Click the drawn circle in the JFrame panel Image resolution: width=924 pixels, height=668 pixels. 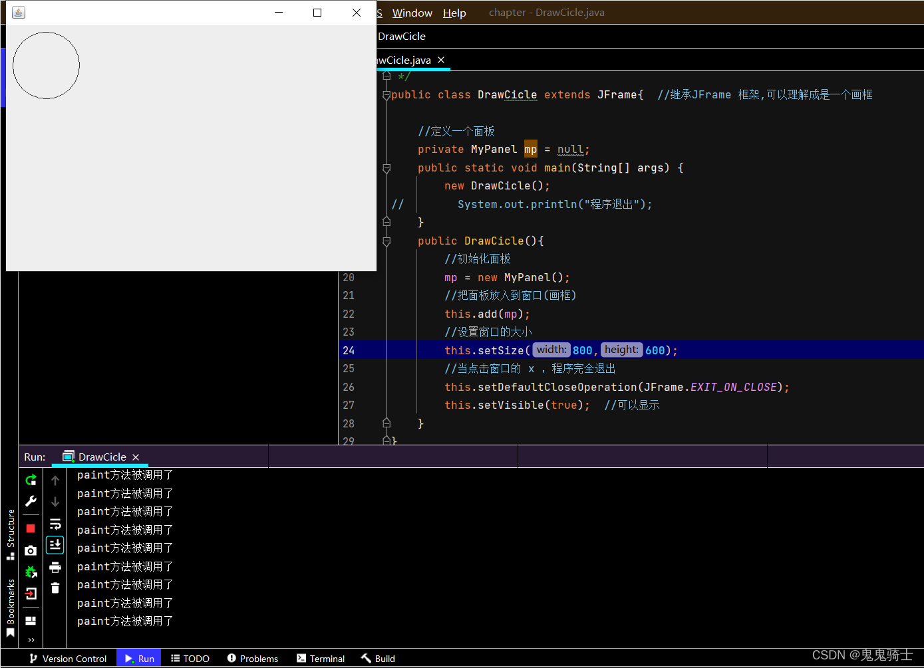[46, 66]
